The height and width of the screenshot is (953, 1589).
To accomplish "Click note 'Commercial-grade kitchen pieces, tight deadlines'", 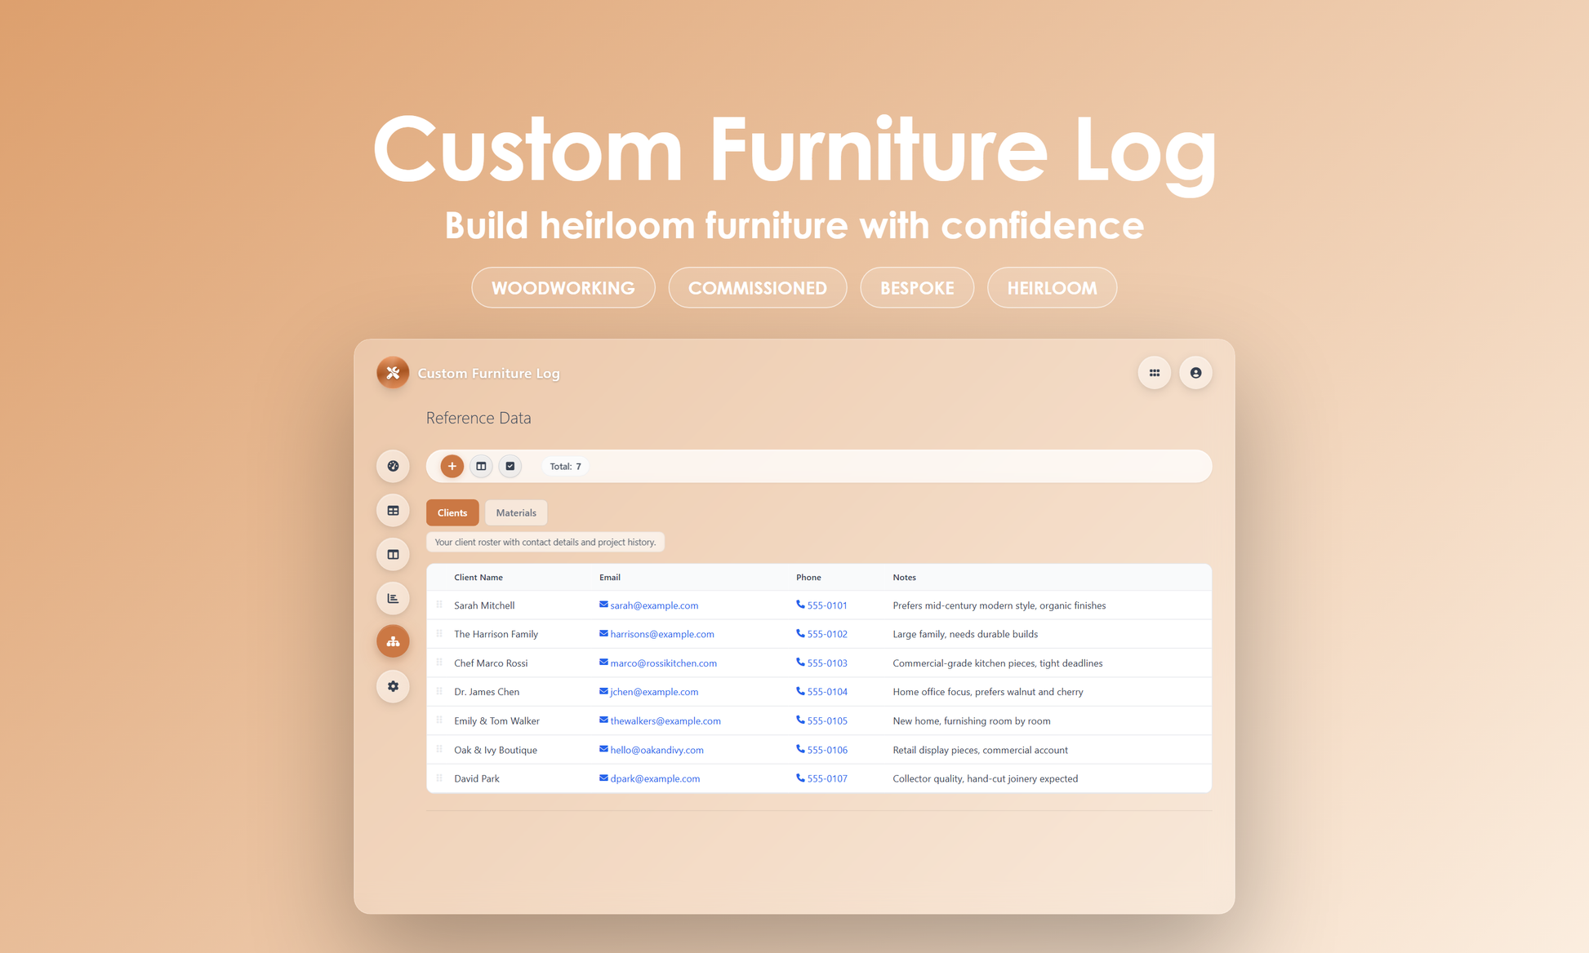I will click(x=998, y=663).
